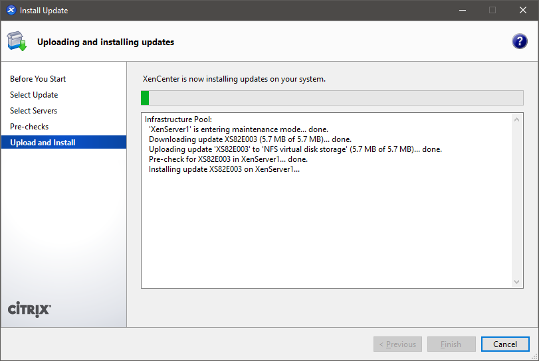Click the blue help question mark icon
Image resolution: width=539 pixels, height=361 pixels.
click(519, 41)
